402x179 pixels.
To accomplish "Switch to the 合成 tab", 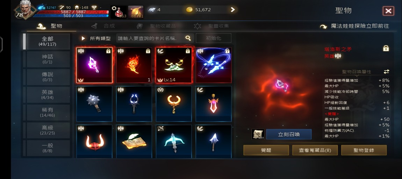I will tap(103, 26).
